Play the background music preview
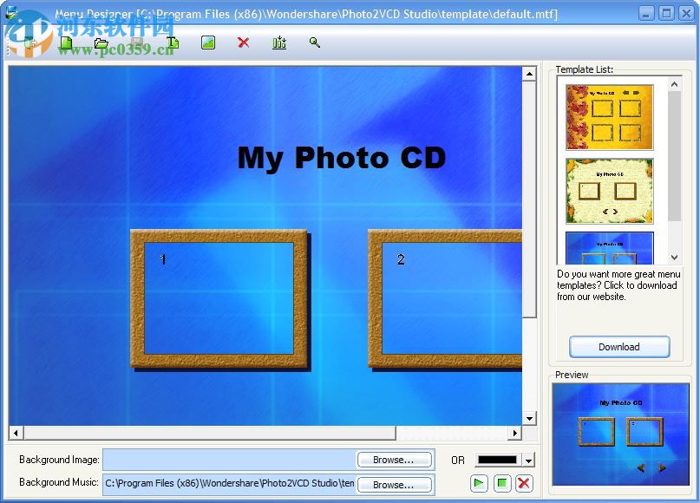The height and width of the screenshot is (503, 700). pos(479,483)
